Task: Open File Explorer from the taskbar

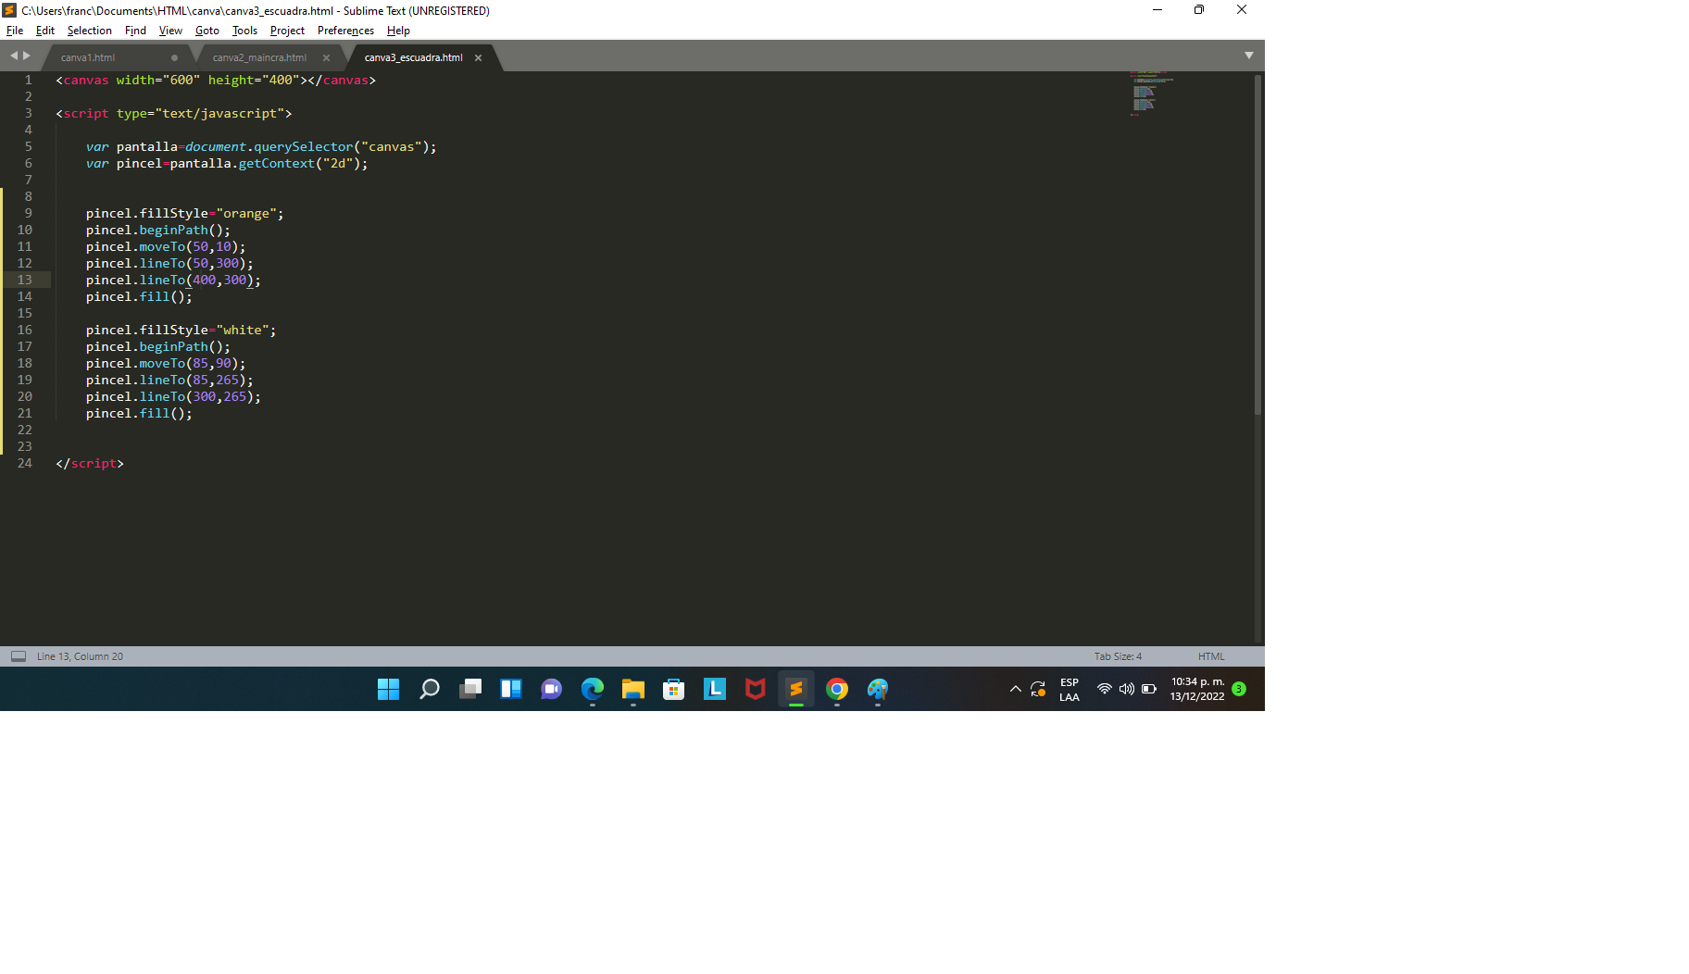Action: (633, 689)
